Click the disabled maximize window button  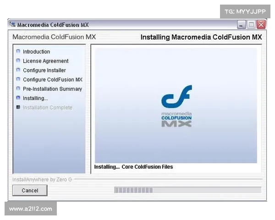pyautogui.click(x=251, y=25)
